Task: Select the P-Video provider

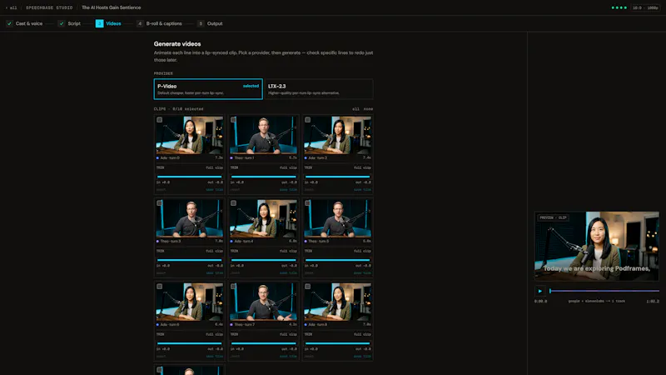Action: click(x=208, y=89)
